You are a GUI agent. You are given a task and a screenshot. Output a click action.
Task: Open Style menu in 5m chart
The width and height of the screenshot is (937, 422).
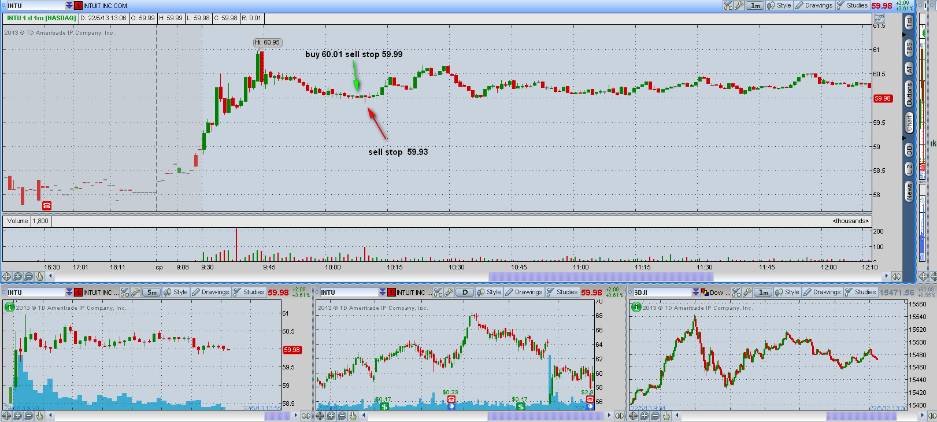click(175, 293)
